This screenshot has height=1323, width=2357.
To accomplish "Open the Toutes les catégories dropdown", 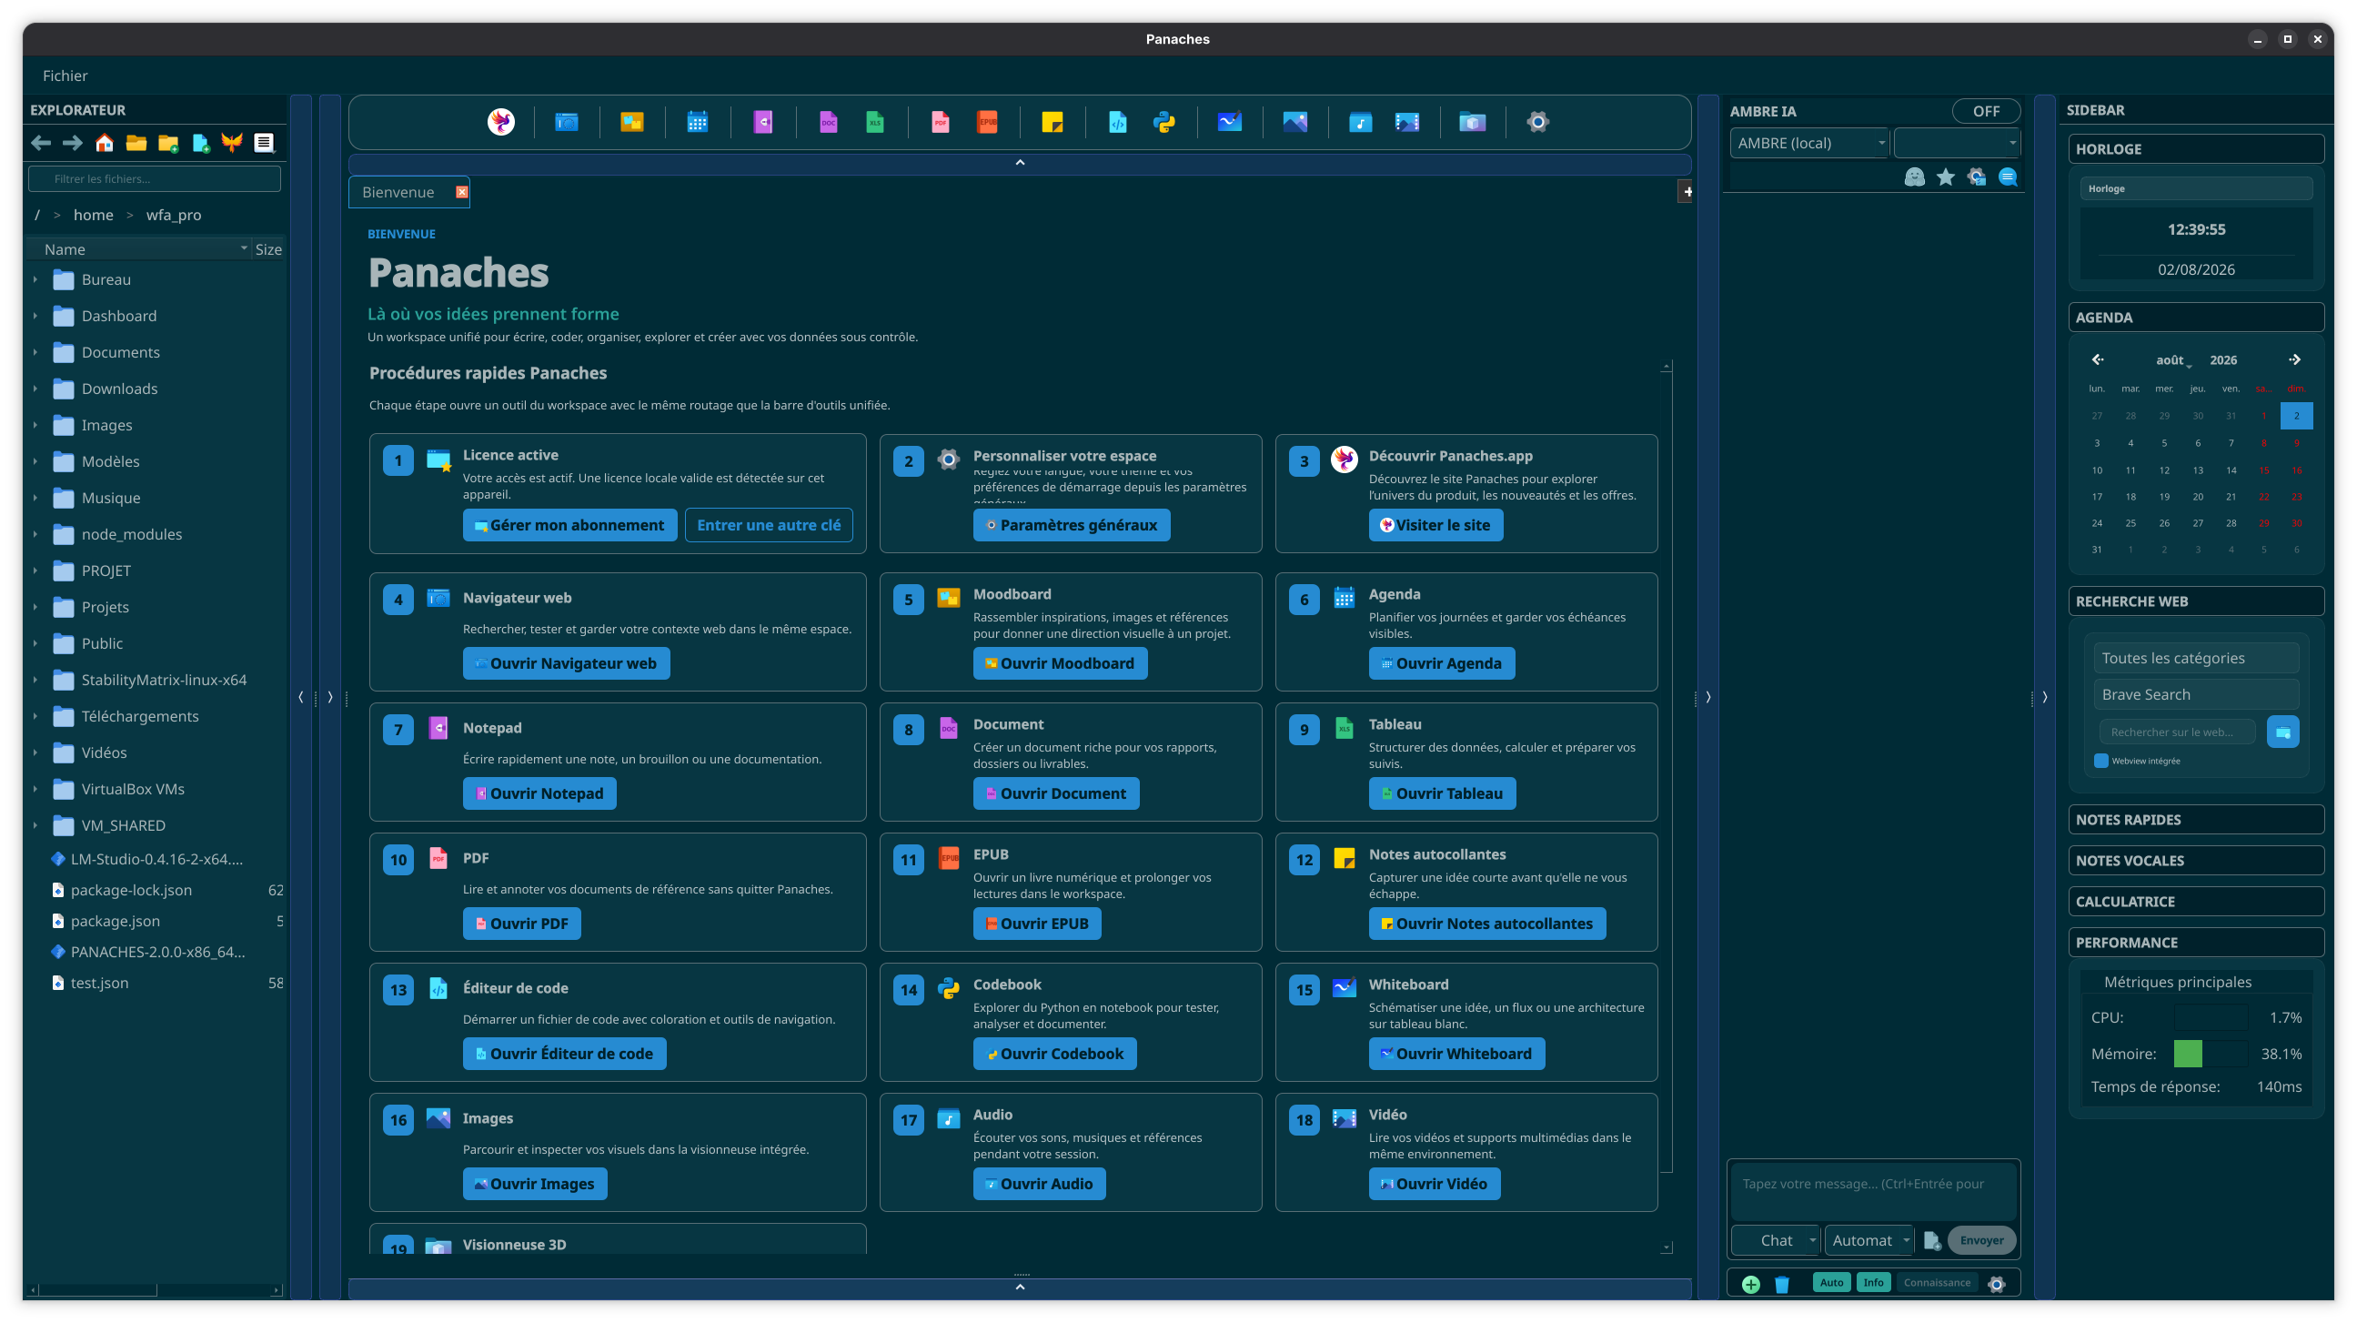I will (2196, 658).
